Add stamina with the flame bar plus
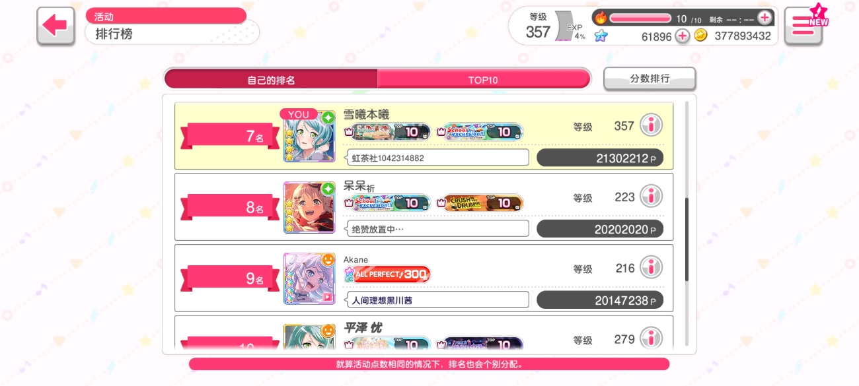This screenshot has width=859, height=386. [x=765, y=18]
